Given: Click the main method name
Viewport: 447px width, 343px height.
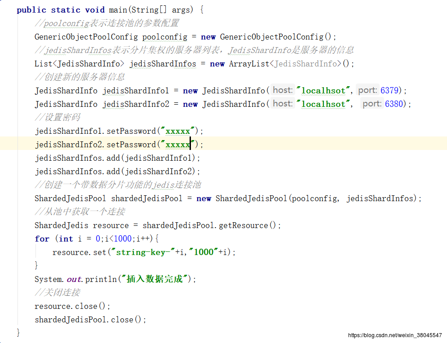Looking at the screenshot, I should [x=118, y=10].
